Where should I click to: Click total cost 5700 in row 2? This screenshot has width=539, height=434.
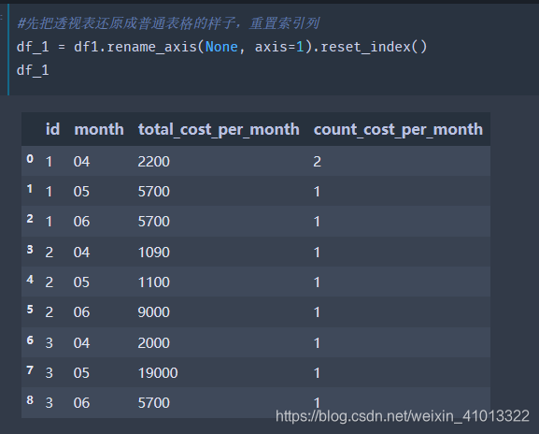[153, 222]
